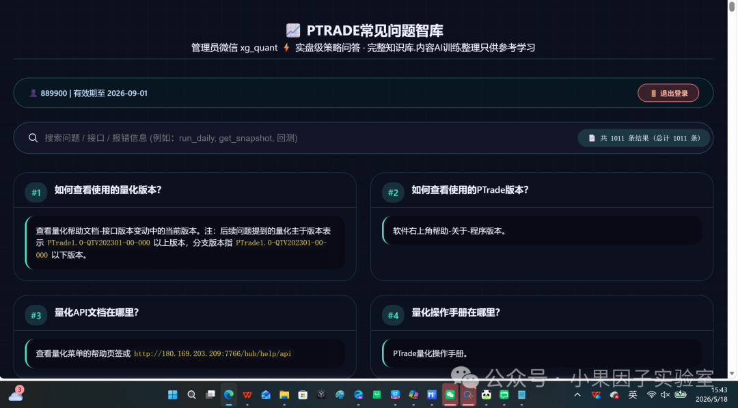Image resolution: width=738 pixels, height=408 pixels.
Task: Click answer text PTrade量化操作手册。
Action: pyautogui.click(x=430, y=353)
